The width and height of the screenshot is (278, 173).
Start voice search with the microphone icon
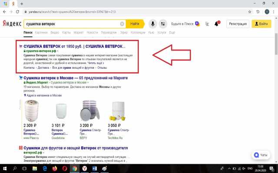coord(152,24)
